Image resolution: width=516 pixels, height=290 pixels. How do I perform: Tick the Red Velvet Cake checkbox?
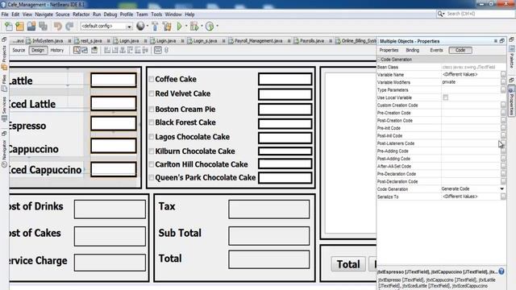(152, 93)
